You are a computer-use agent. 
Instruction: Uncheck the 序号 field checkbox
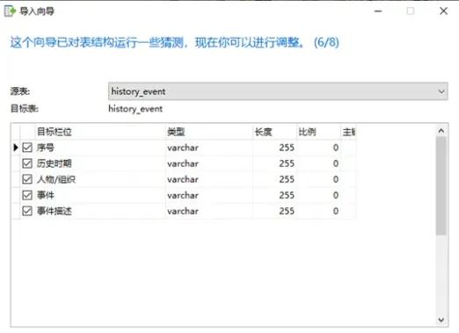click(x=27, y=148)
